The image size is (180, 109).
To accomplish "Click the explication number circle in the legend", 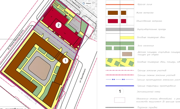I will point(120,91).
